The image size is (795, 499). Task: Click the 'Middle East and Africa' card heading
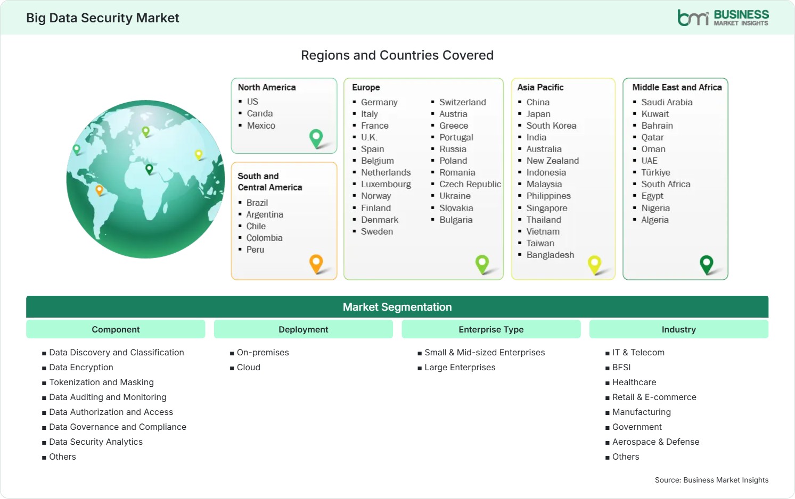click(x=677, y=87)
